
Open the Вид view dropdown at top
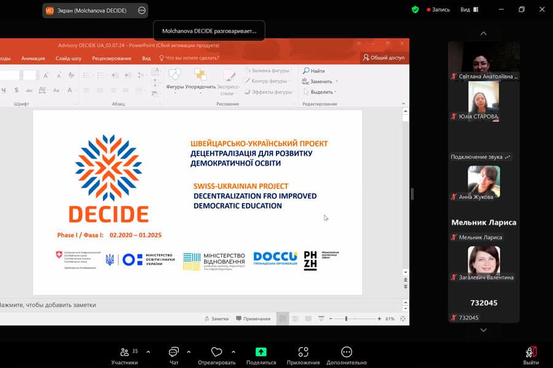point(469,10)
